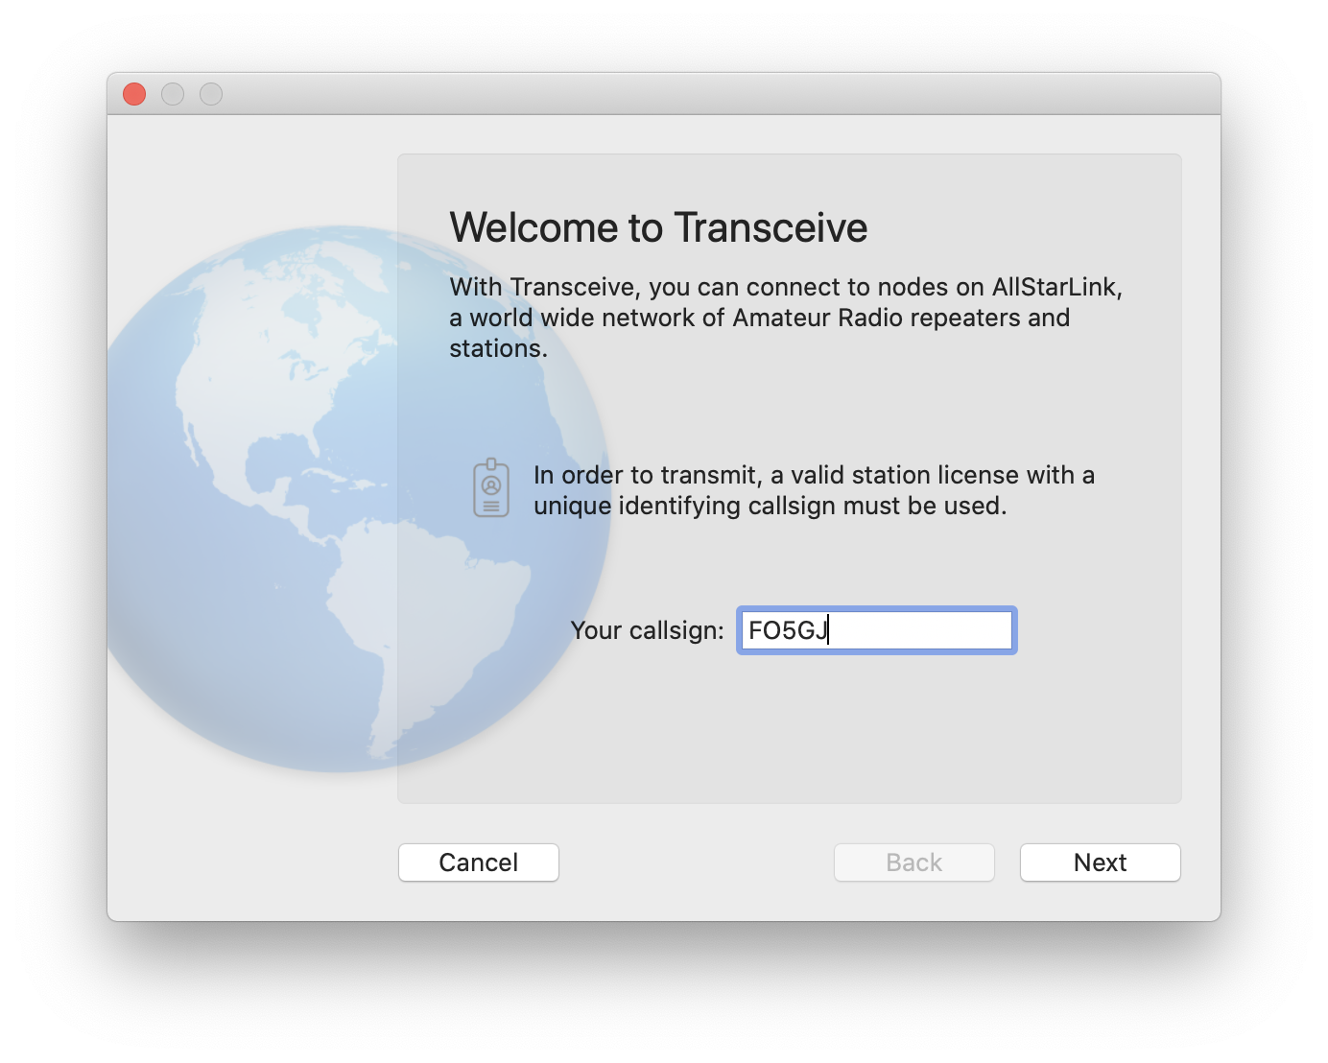Focus the callsign input field
1328x1063 pixels.
(877, 630)
